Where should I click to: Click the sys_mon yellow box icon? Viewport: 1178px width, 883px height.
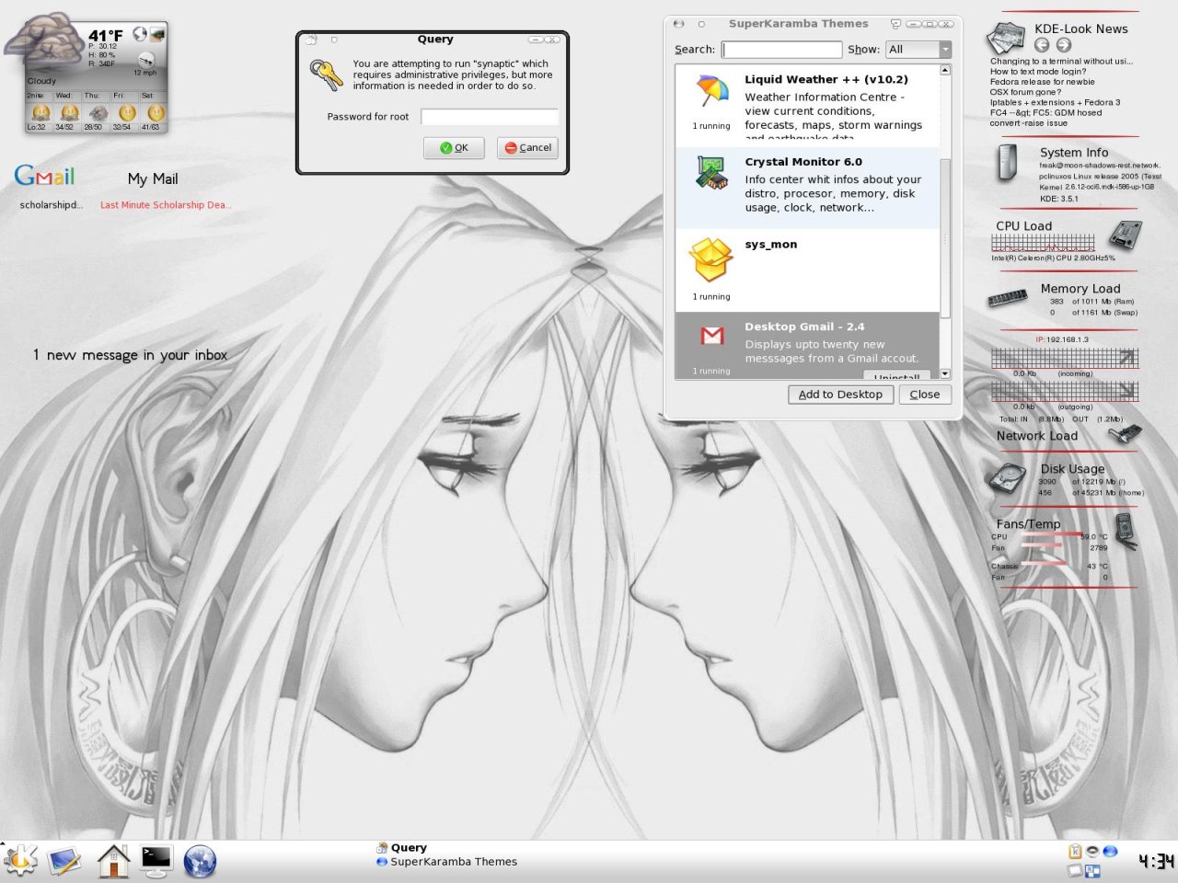click(711, 259)
